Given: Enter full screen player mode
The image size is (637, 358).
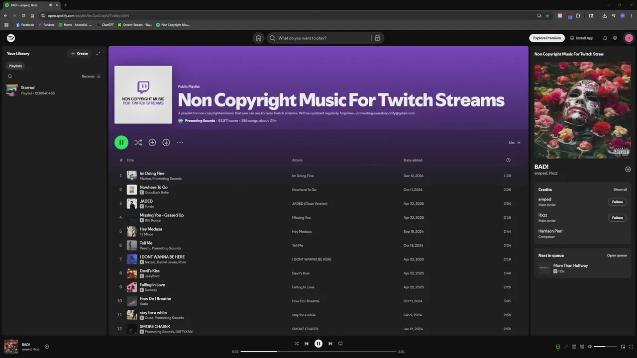Looking at the screenshot, I should pyautogui.click(x=631, y=347).
